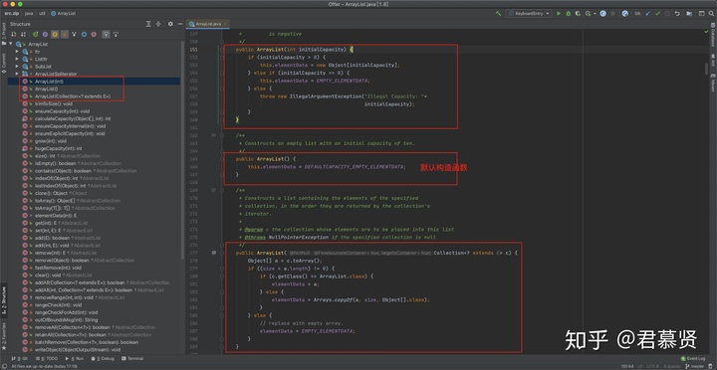
Task: Click the Build project hammer icon
Action: pyautogui.click(x=499, y=14)
